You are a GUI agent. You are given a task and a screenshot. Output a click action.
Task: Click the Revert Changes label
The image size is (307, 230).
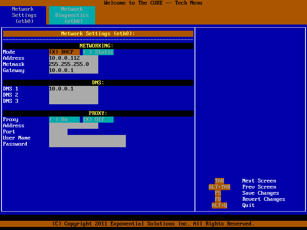[264, 199]
